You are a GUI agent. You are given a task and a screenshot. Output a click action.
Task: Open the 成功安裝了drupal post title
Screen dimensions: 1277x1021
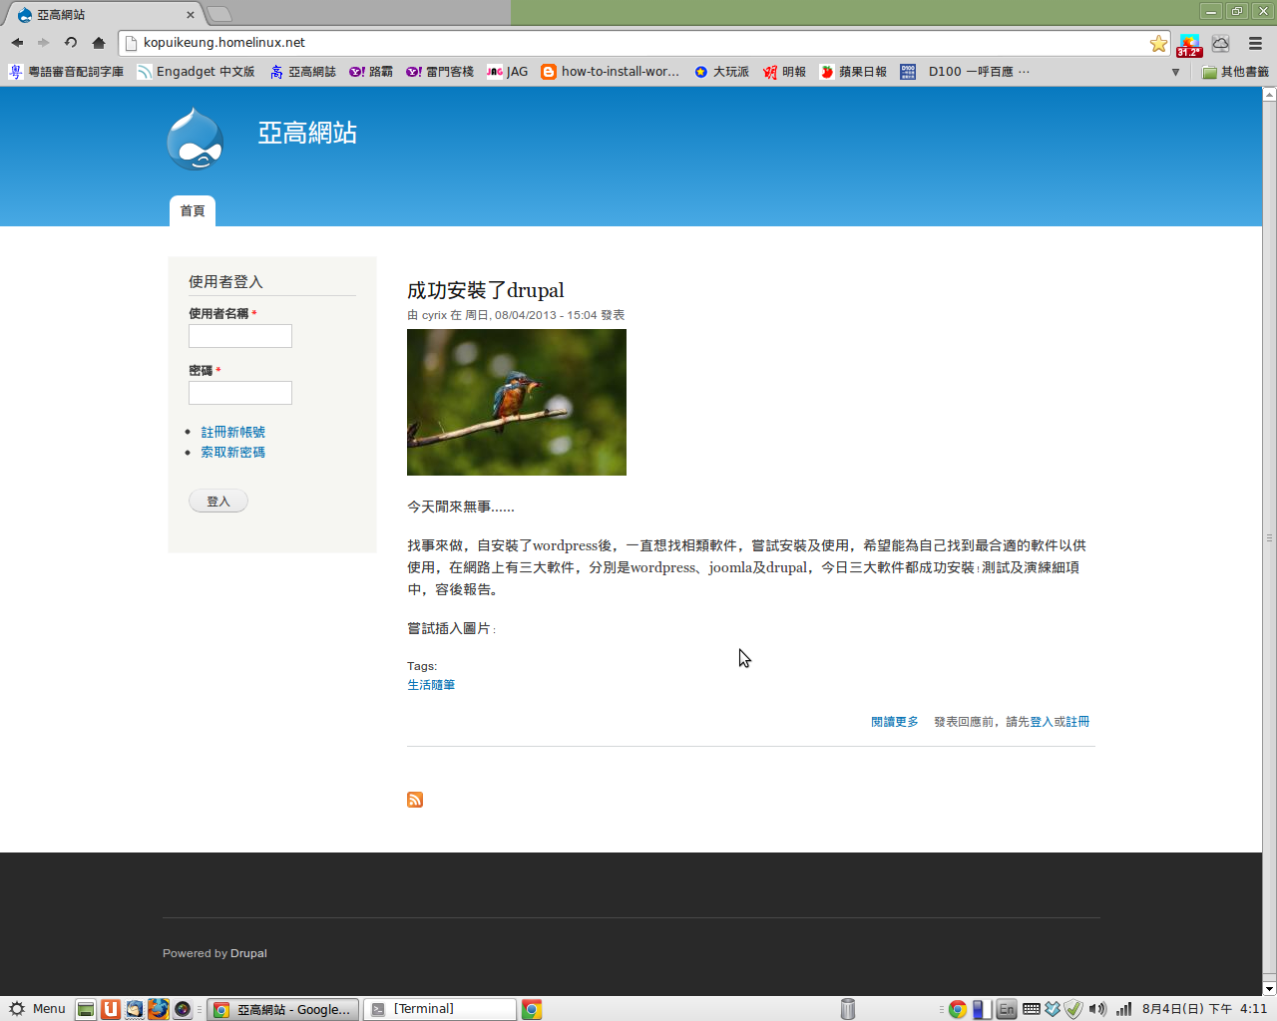[485, 290]
